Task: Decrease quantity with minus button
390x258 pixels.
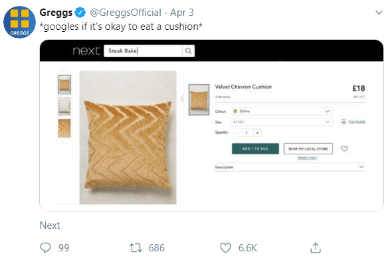Action: tap(236, 133)
